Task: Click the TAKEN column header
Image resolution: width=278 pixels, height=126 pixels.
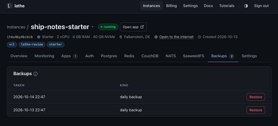Action: 19,85
